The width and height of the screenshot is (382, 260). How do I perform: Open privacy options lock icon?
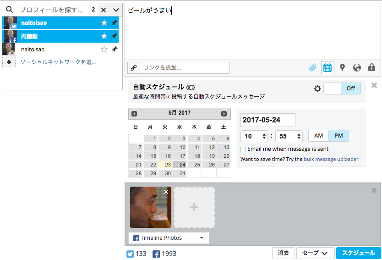371,67
